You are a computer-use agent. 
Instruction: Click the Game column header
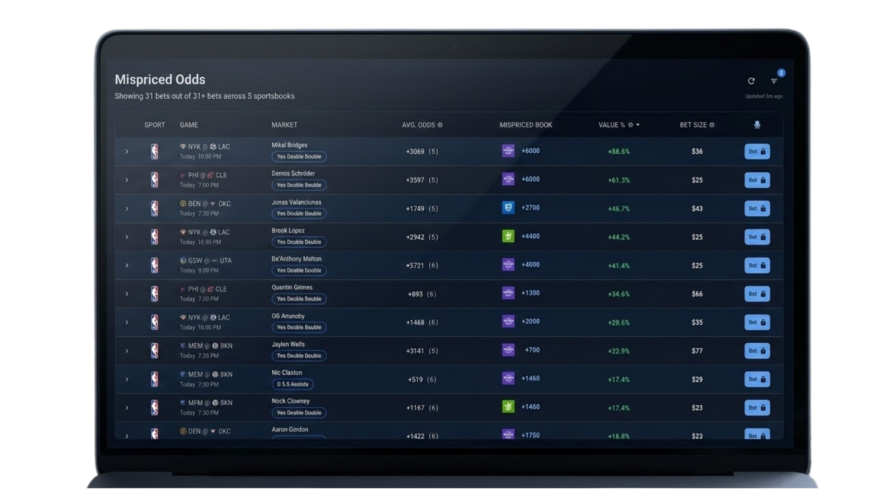(189, 125)
